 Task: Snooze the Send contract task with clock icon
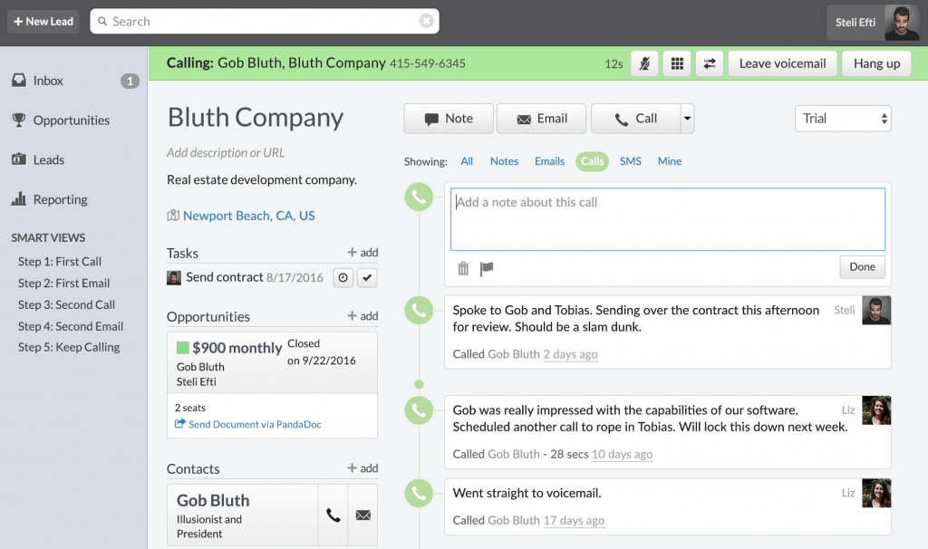[343, 278]
